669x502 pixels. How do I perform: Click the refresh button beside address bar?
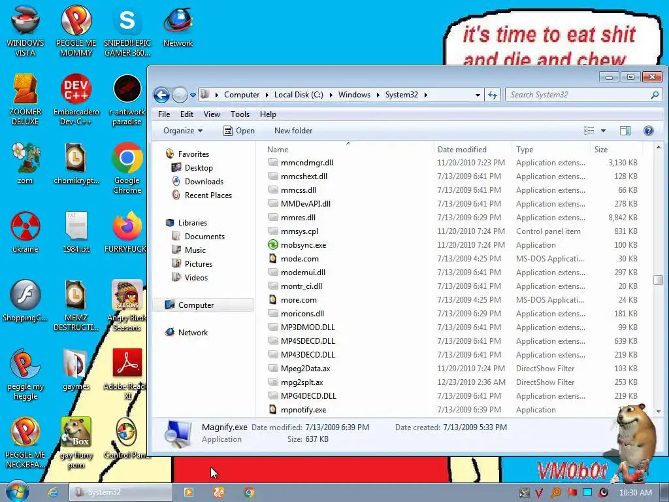[493, 95]
